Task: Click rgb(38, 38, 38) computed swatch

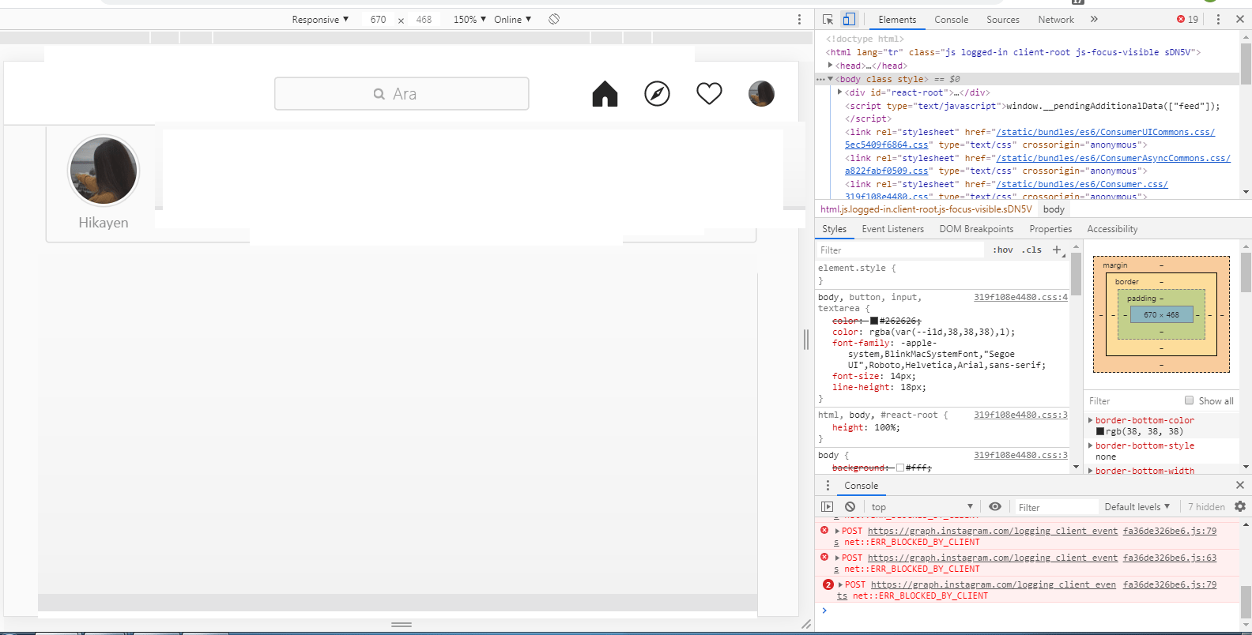Action: pyautogui.click(x=1100, y=431)
